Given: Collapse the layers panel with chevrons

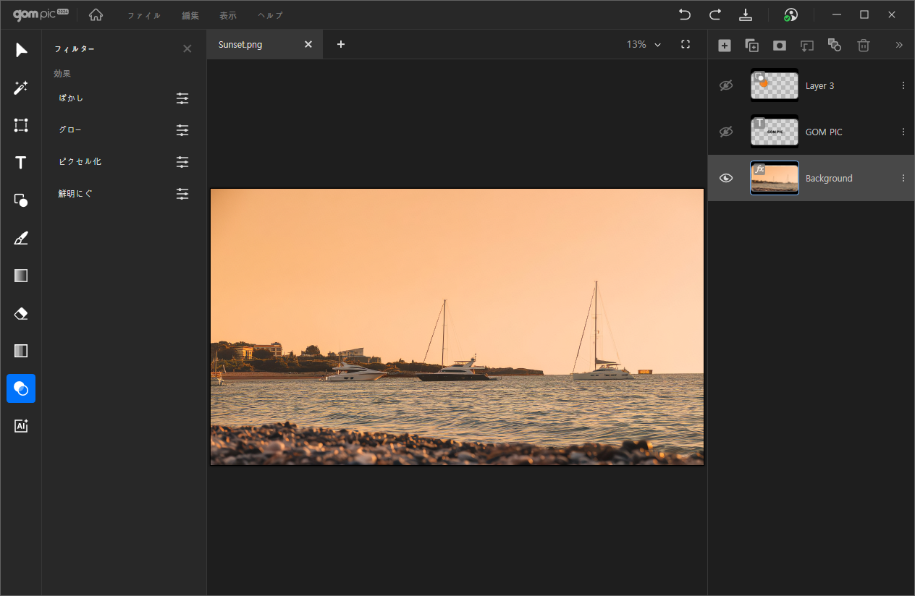Looking at the screenshot, I should click(x=899, y=45).
